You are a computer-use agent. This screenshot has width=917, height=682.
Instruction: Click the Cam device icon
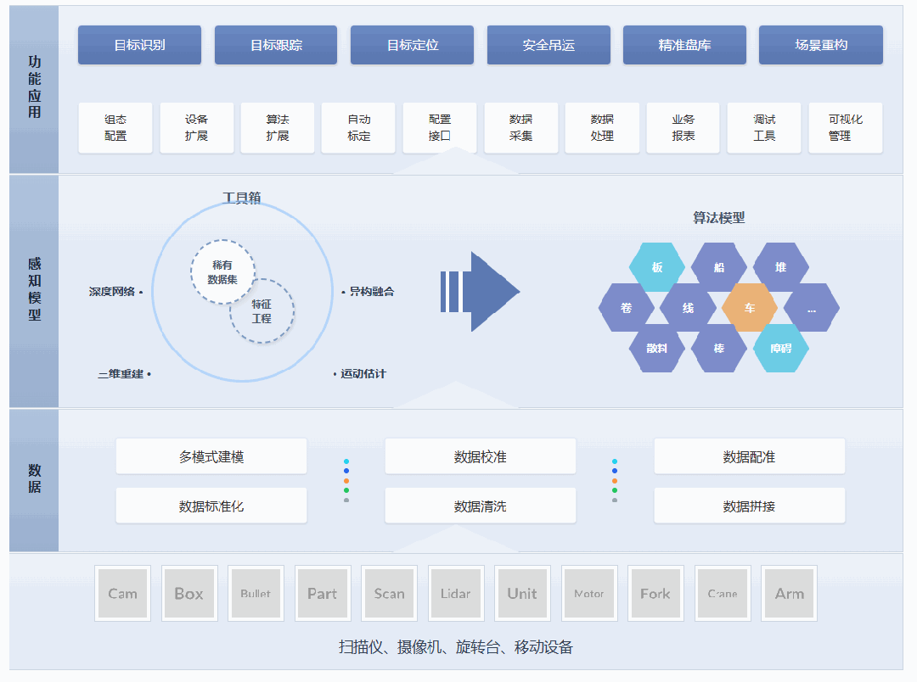coord(122,594)
